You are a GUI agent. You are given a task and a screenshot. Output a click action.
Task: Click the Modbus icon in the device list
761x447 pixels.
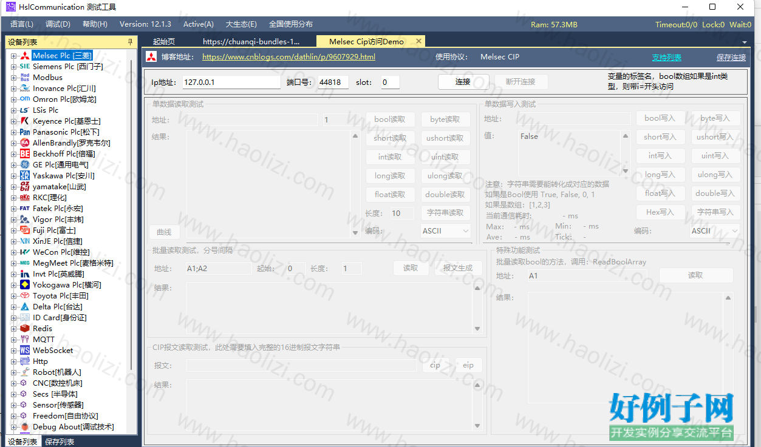[x=25, y=78]
